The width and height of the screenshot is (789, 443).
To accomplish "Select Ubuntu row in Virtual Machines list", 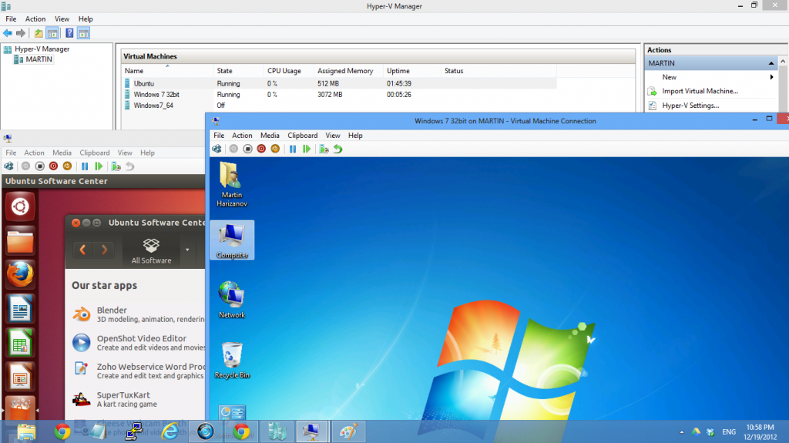I will click(339, 83).
